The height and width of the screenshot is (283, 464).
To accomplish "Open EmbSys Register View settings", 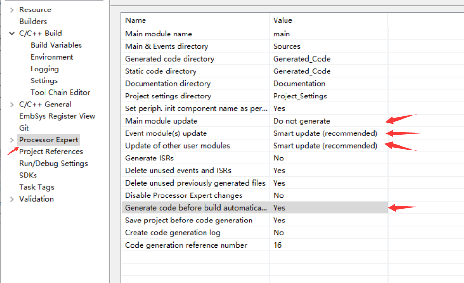I will (x=57, y=116).
